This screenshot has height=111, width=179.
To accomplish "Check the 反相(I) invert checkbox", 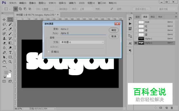I will 49,52.
